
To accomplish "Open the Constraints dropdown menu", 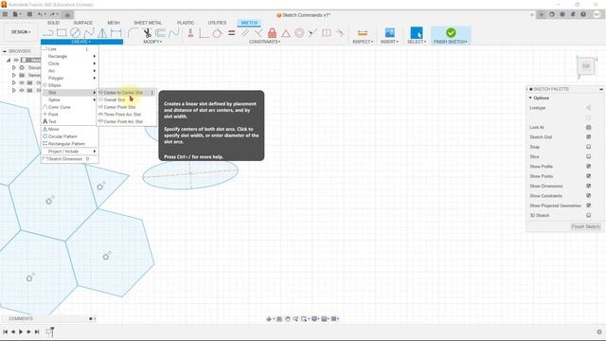I will (x=265, y=42).
